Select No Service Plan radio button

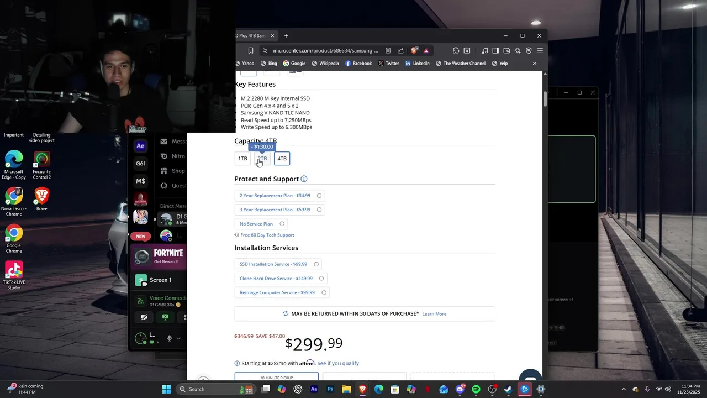[282, 224]
